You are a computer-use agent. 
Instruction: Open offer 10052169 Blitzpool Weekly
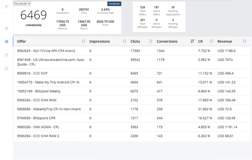pyautogui.click(x=39, y=91)
